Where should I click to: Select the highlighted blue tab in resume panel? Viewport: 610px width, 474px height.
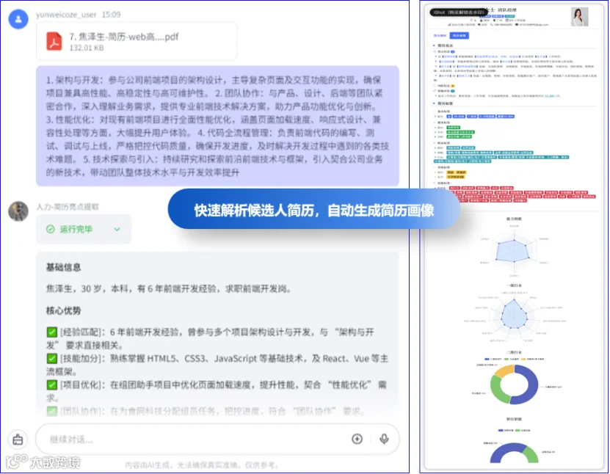[460, 35]
